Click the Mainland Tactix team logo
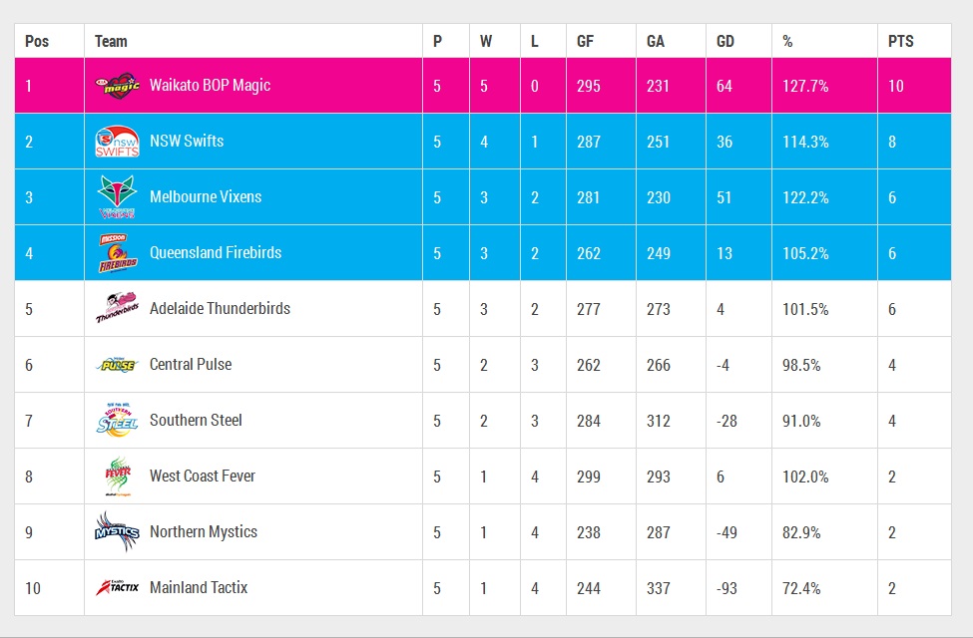Screen dimensions: 973x638 117,588
